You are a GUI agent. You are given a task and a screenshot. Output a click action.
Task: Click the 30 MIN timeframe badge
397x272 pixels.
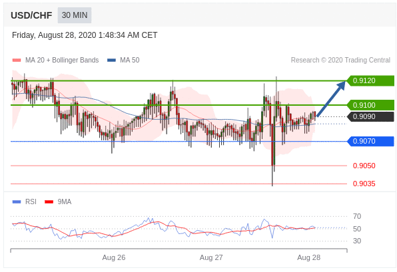pyautogui.click(x=75, y=15)
